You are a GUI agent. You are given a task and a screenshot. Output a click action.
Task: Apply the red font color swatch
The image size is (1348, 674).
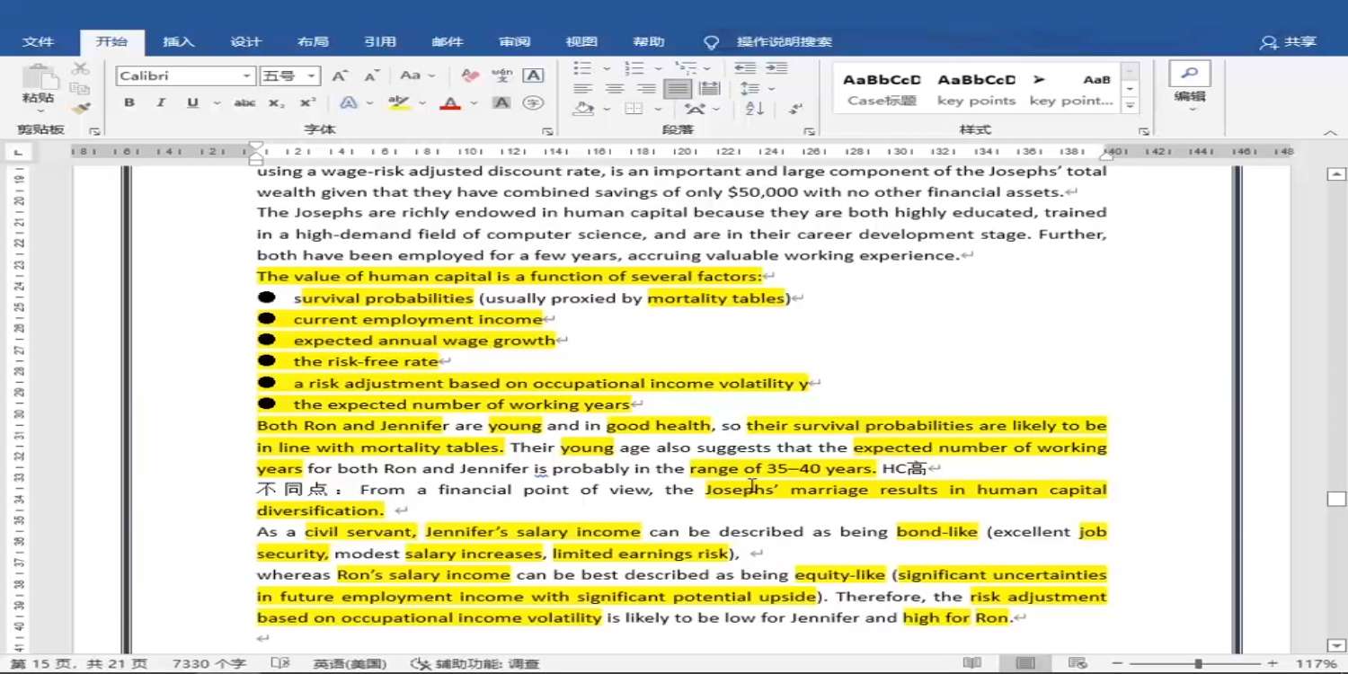(451, 103)
